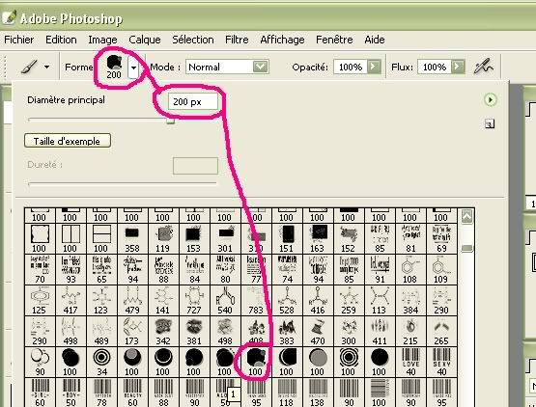Open the brush picker flyout menu arrow

(491, 99)
